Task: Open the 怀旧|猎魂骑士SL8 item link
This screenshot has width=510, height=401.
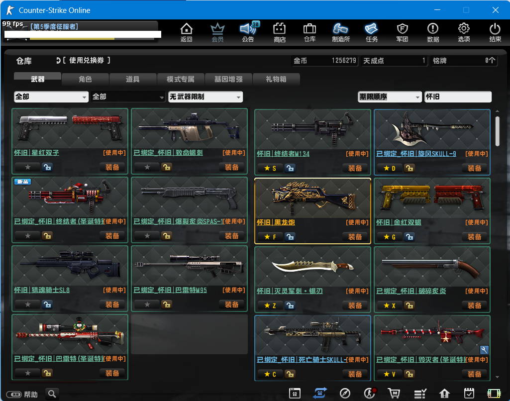Action: point(42,290)
